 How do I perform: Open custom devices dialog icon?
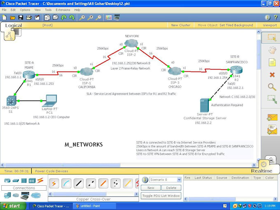click(117, 17)
